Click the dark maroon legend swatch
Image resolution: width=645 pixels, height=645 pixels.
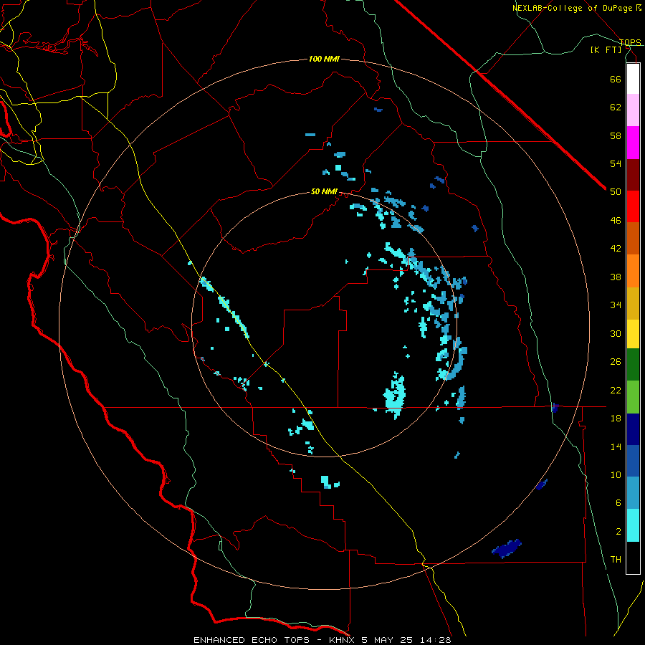(633, 175)
